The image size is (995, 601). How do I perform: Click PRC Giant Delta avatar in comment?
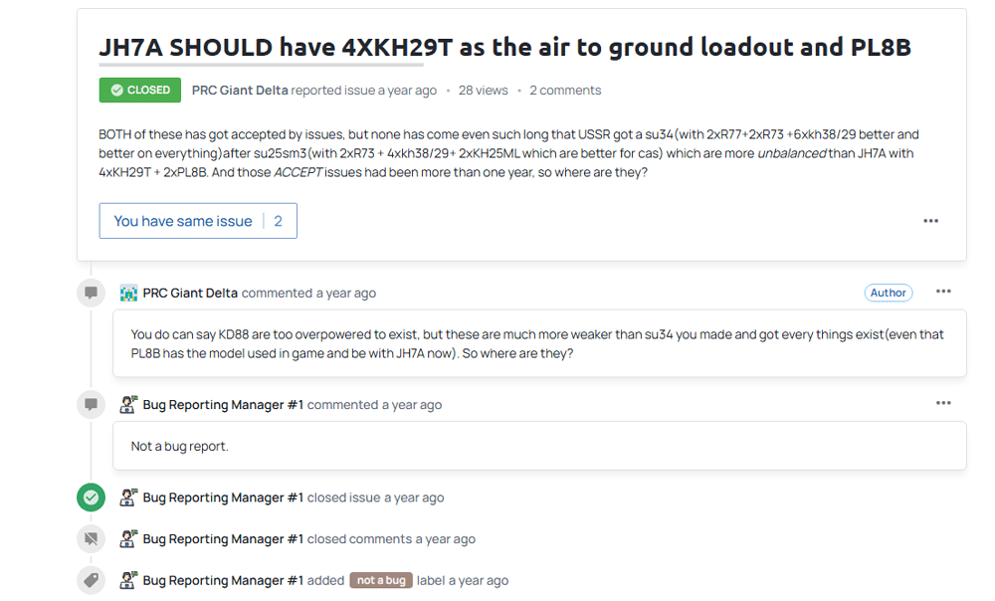click(x=128, y=294)
